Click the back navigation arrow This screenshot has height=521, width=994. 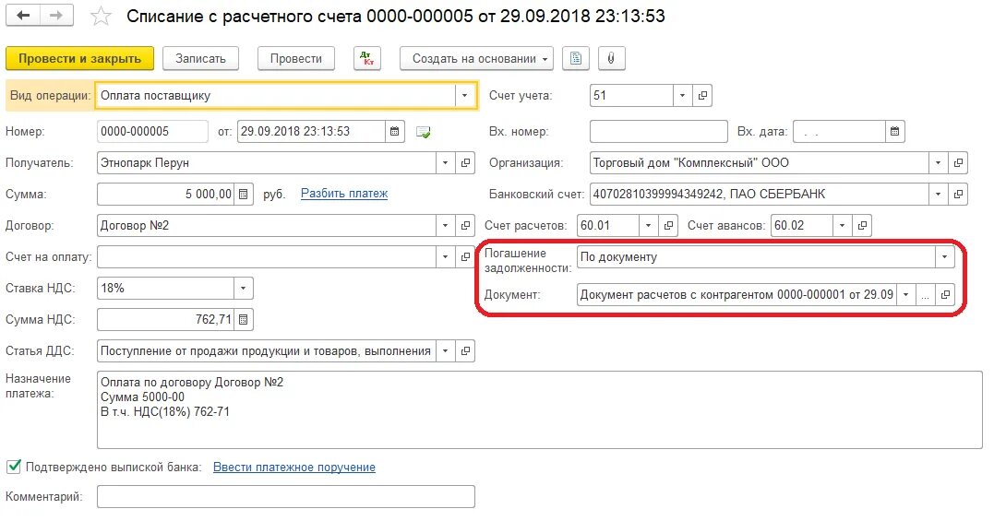[23, 16]
